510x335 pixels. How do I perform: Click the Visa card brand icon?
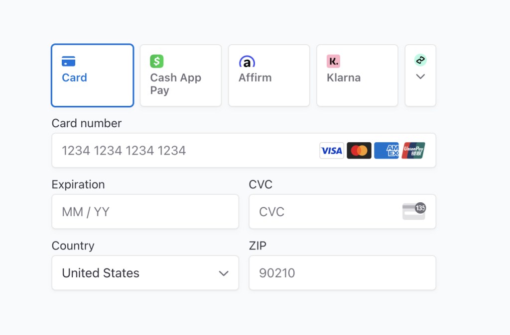331,150
